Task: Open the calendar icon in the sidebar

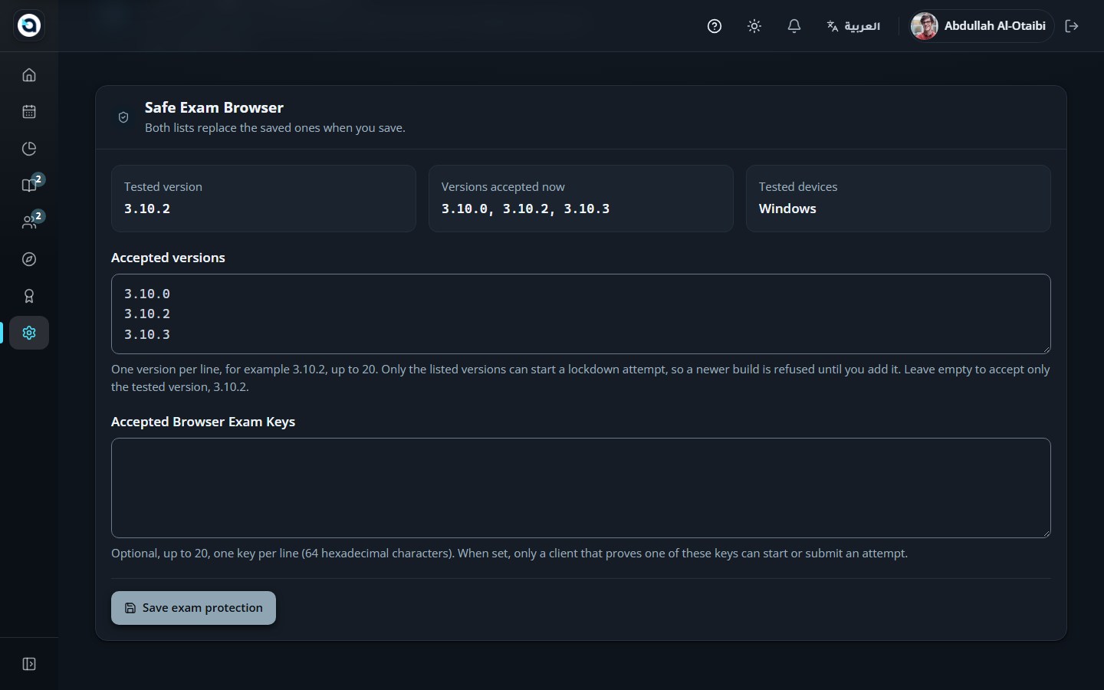Action: tap(29, 112)
